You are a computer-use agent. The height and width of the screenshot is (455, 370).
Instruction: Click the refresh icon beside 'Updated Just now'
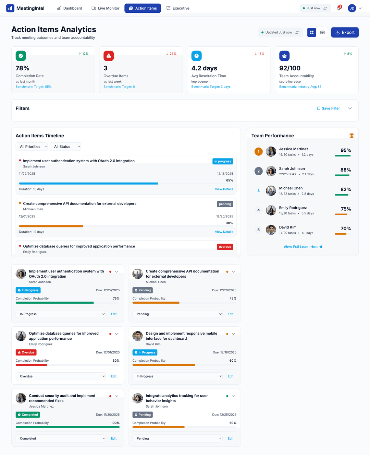pos(297,33)
